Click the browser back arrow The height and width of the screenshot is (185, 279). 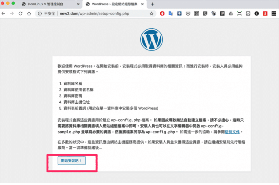coord(3,13)
